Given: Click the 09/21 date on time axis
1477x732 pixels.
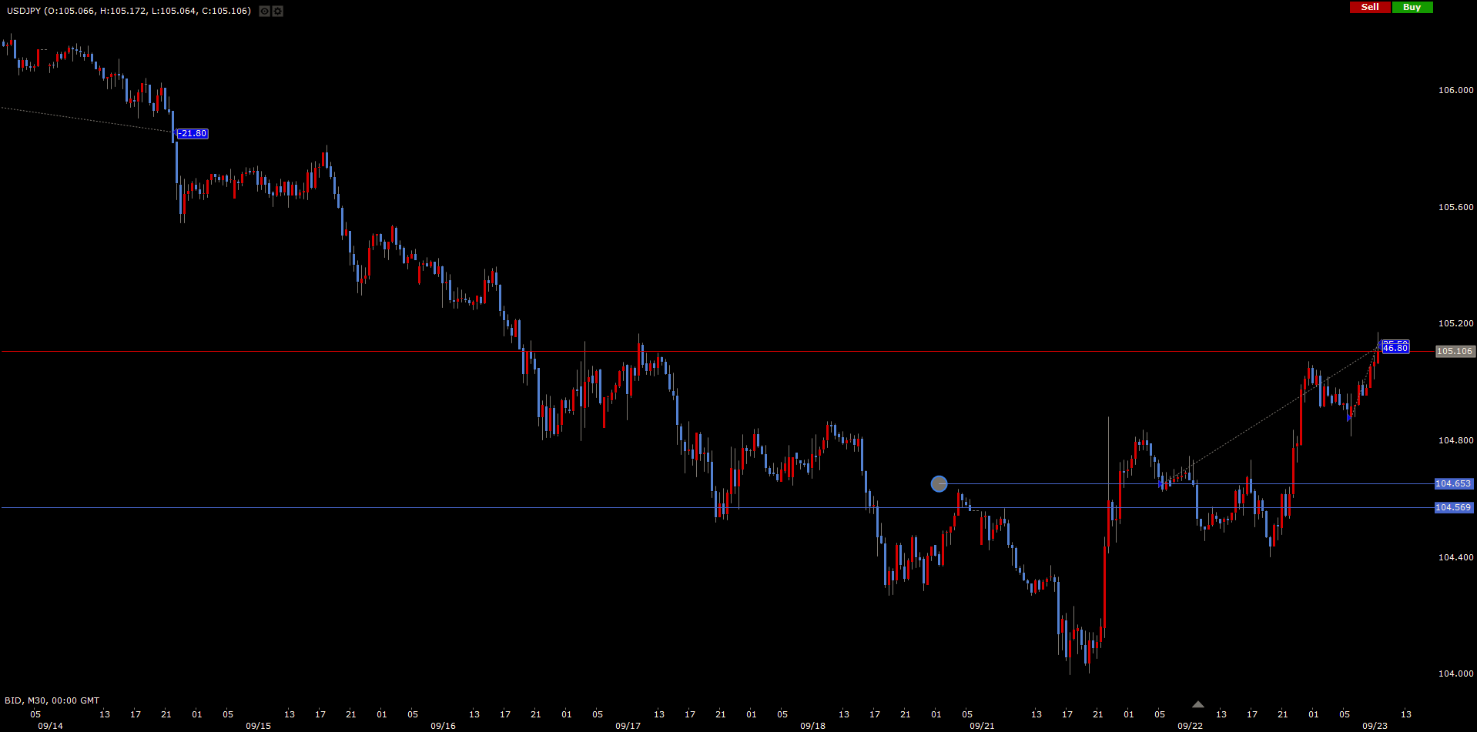Looking at the screenshot, I should (x=982, y=726).
